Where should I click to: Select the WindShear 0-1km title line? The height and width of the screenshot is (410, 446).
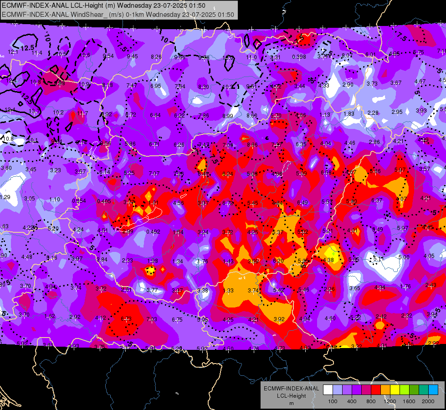pos(118,15)
